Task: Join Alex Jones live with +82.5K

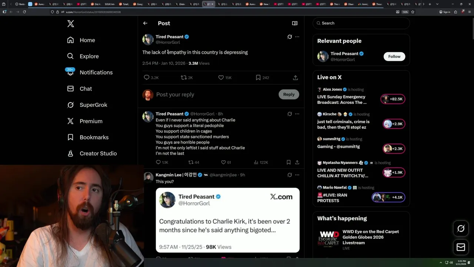Action: click(x=393, y=99)
